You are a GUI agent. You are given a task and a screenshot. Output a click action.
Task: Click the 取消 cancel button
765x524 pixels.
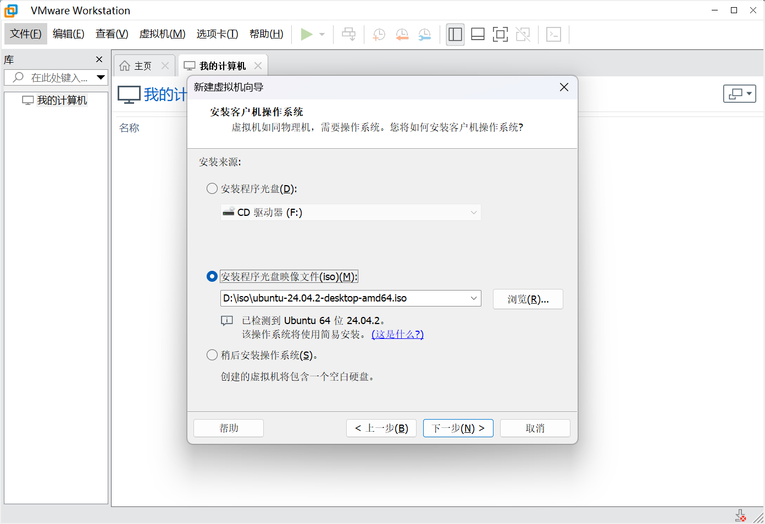coord(535,428)
